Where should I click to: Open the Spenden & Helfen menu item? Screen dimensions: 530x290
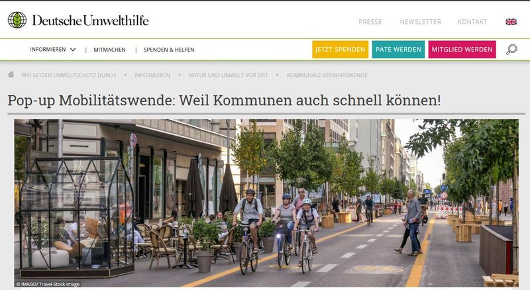pos(169,50)
